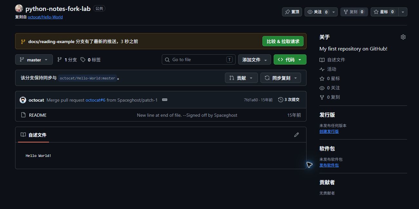Viewport: 419px width, 209px height.
Task: Click the repository owner avatar
Action: click(x=19, y=9)
